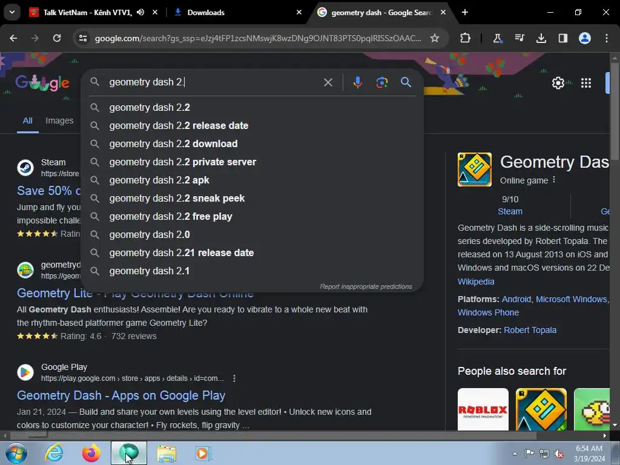Open the media controls icon

click(x=519, y=38)
